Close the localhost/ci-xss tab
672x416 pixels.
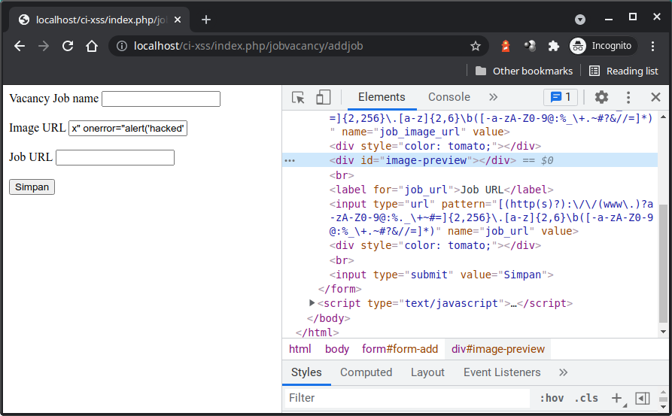[x=178, y=20]
